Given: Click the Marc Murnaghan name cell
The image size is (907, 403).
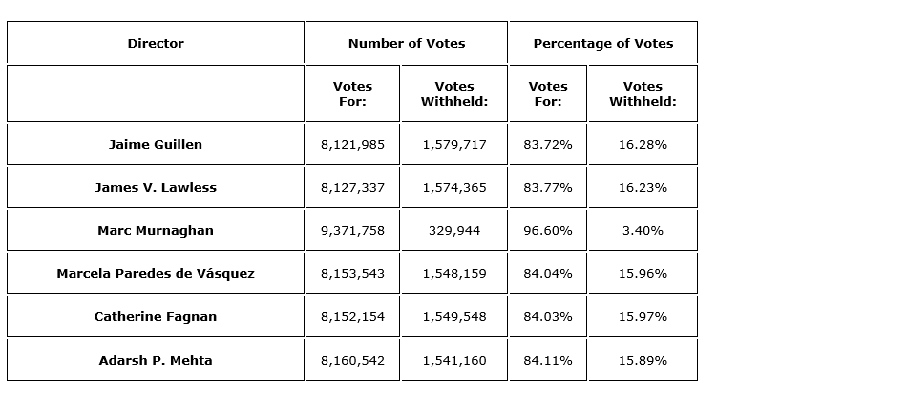Looking at the screenshot, I should (156, 230).
